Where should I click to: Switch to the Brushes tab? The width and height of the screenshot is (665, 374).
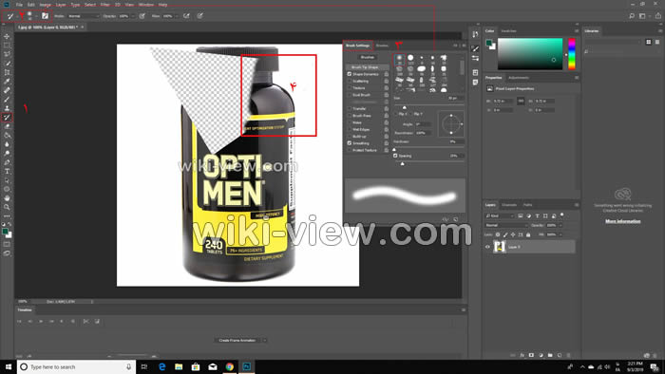[x=382, y=46]
